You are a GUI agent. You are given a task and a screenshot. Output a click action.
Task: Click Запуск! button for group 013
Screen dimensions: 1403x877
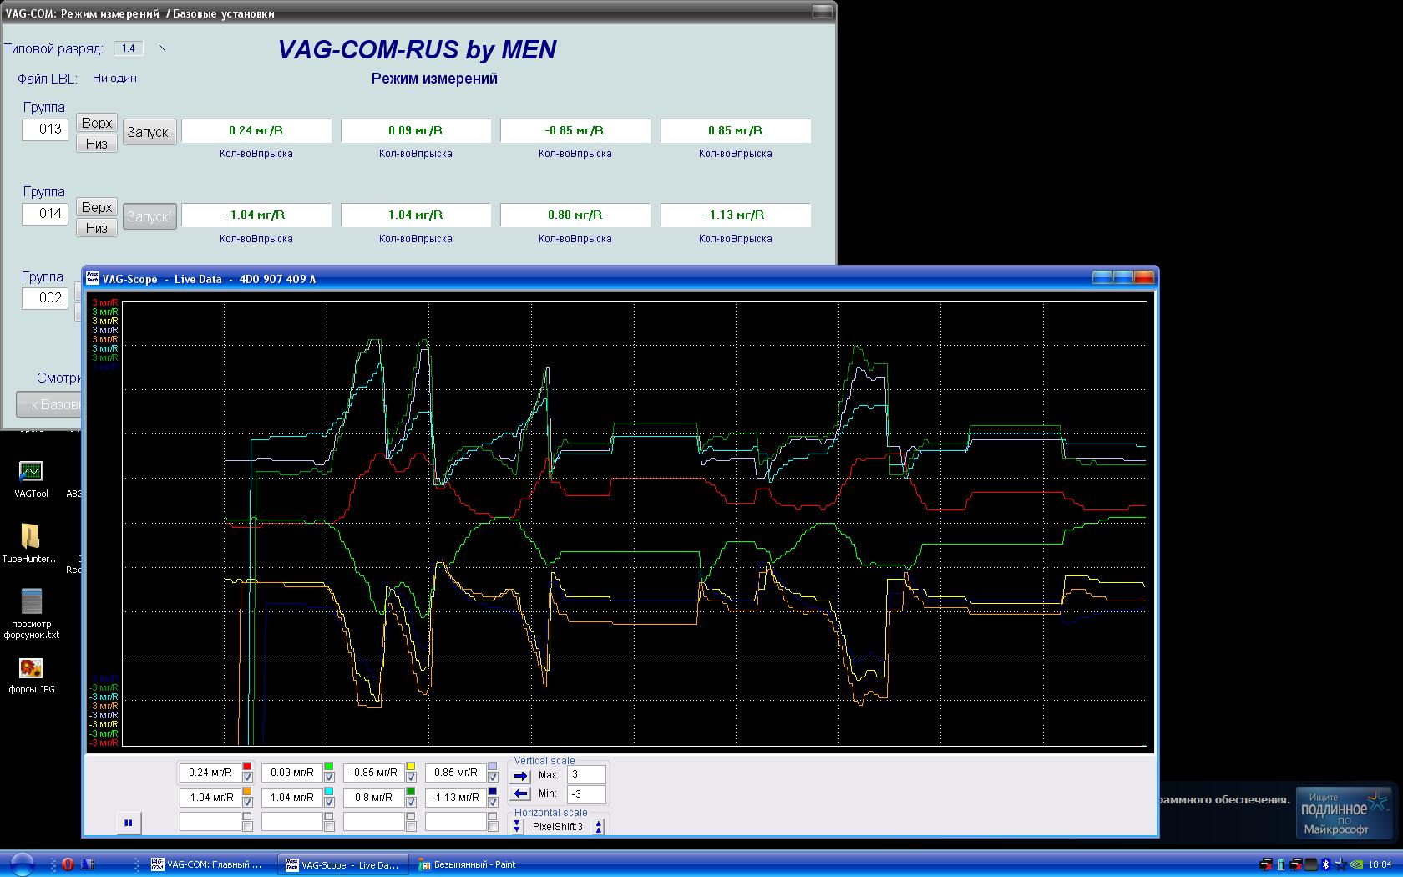click(149, 132)
